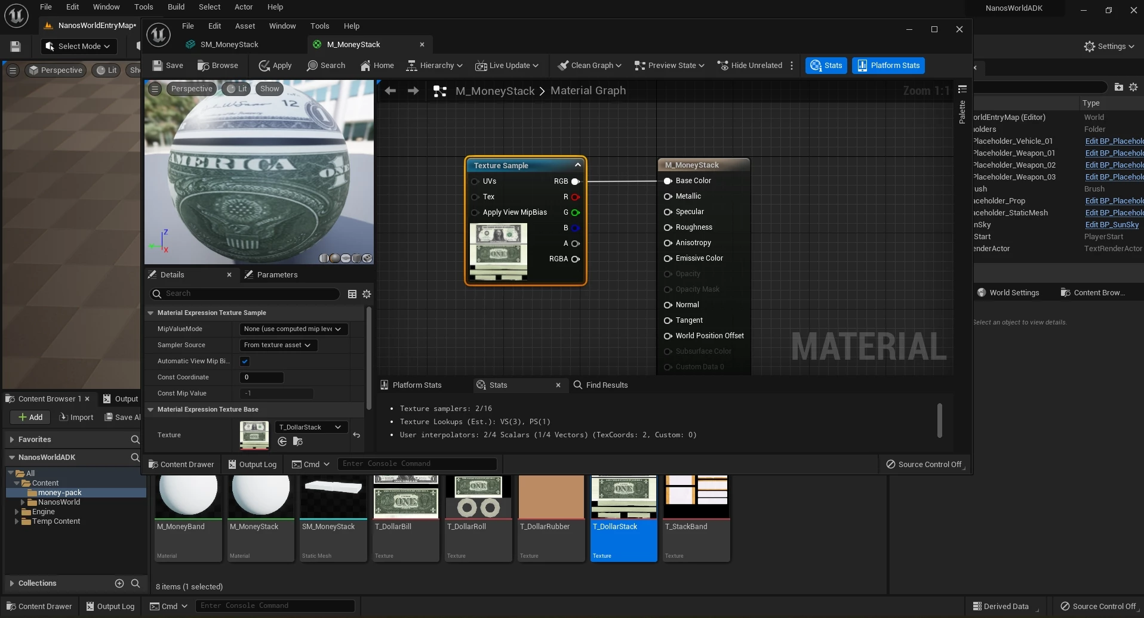The width and height of the screenshot is (1144, 618).
Task: Click the Add button in Content Browser
Action: pos(30,418)
